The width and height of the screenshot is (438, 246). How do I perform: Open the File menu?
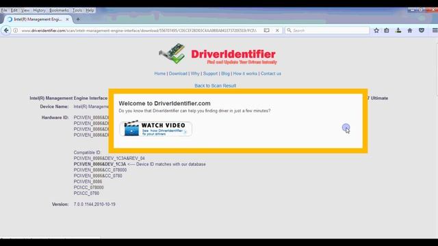4,10
